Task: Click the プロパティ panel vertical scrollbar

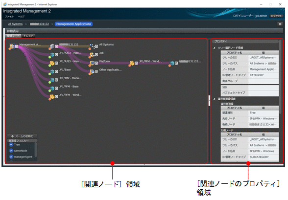Action: coord(280,77)
